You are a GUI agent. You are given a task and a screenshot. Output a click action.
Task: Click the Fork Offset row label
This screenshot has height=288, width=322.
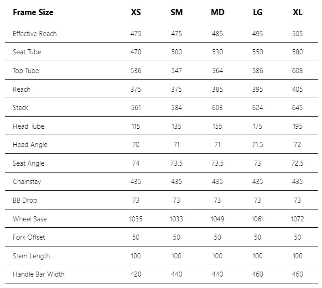pyautogui.click(x=29, y=237)
